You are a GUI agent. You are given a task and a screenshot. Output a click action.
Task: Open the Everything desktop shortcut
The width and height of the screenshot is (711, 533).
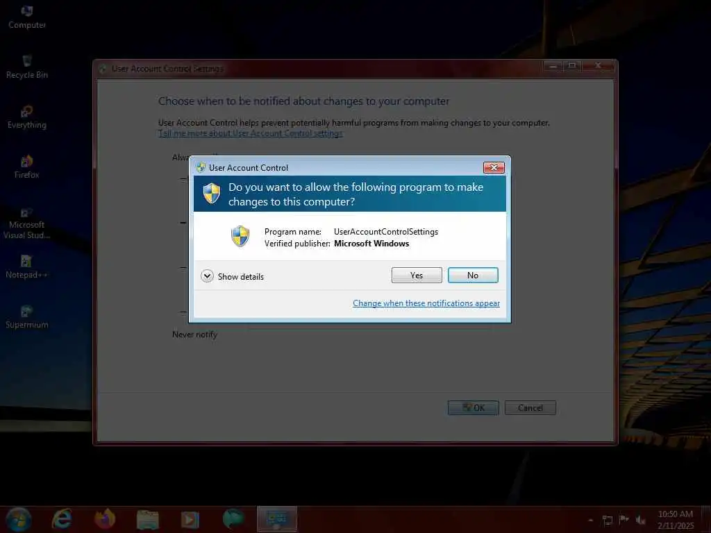click(x=27, y=117)
